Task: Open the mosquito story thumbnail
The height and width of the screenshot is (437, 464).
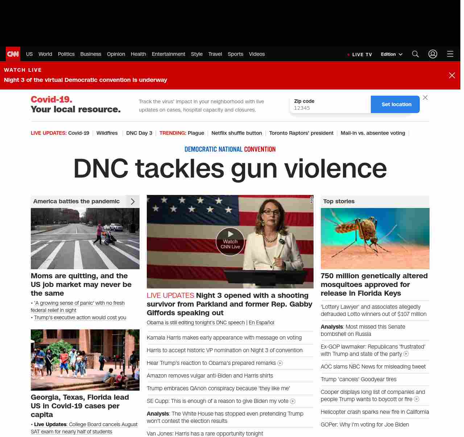Action: [375, 238]
